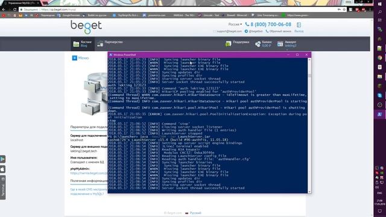Open the phpMyAdmin link
The image size is (386, 217).
click(89, 173)
